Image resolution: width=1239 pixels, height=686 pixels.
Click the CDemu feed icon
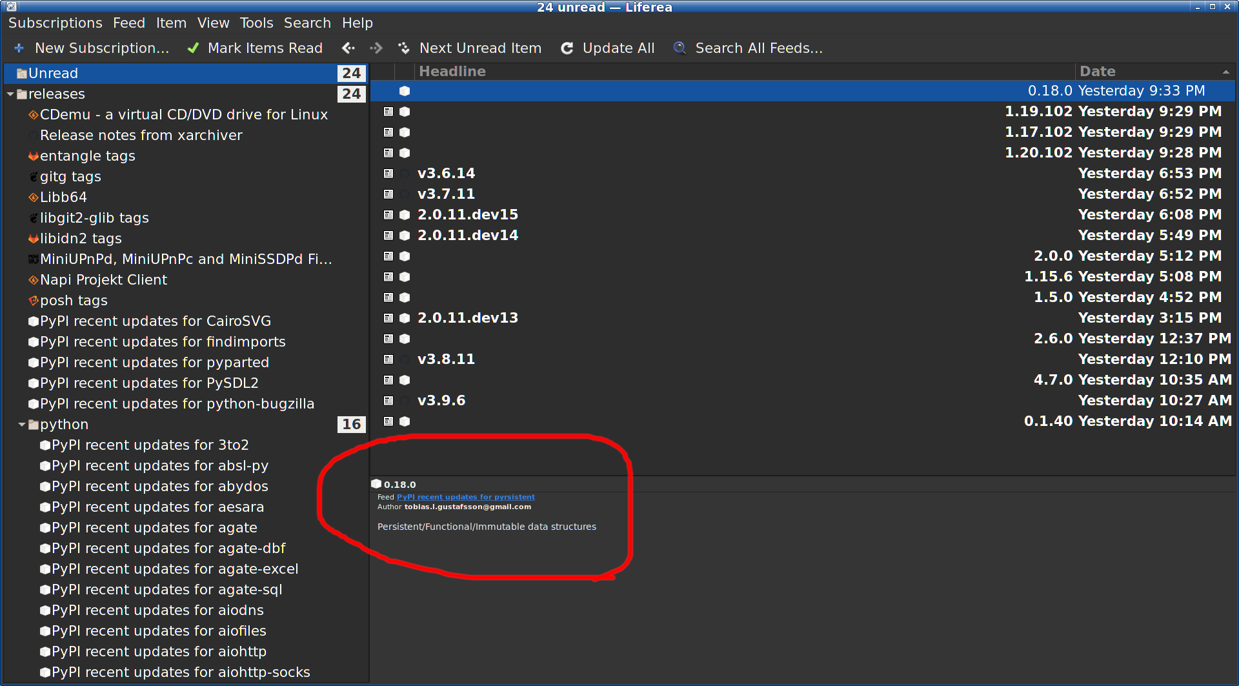[34, 115]
